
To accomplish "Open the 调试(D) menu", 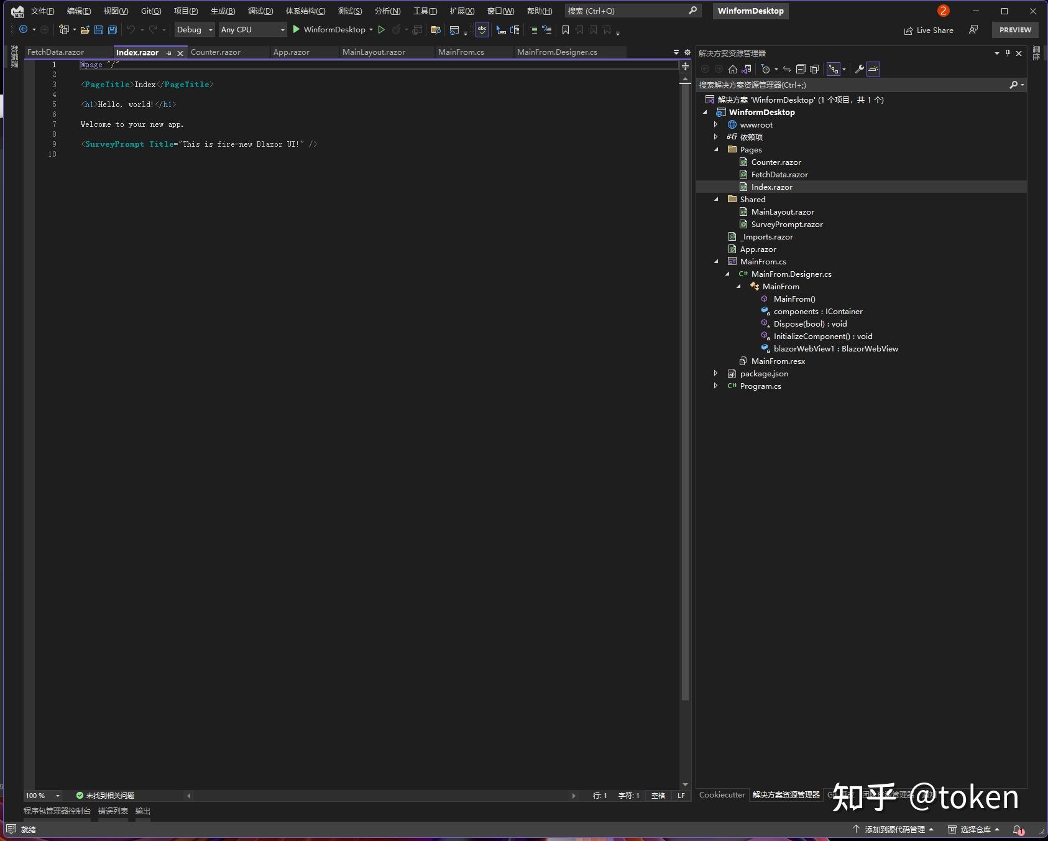I will point(260,11).
